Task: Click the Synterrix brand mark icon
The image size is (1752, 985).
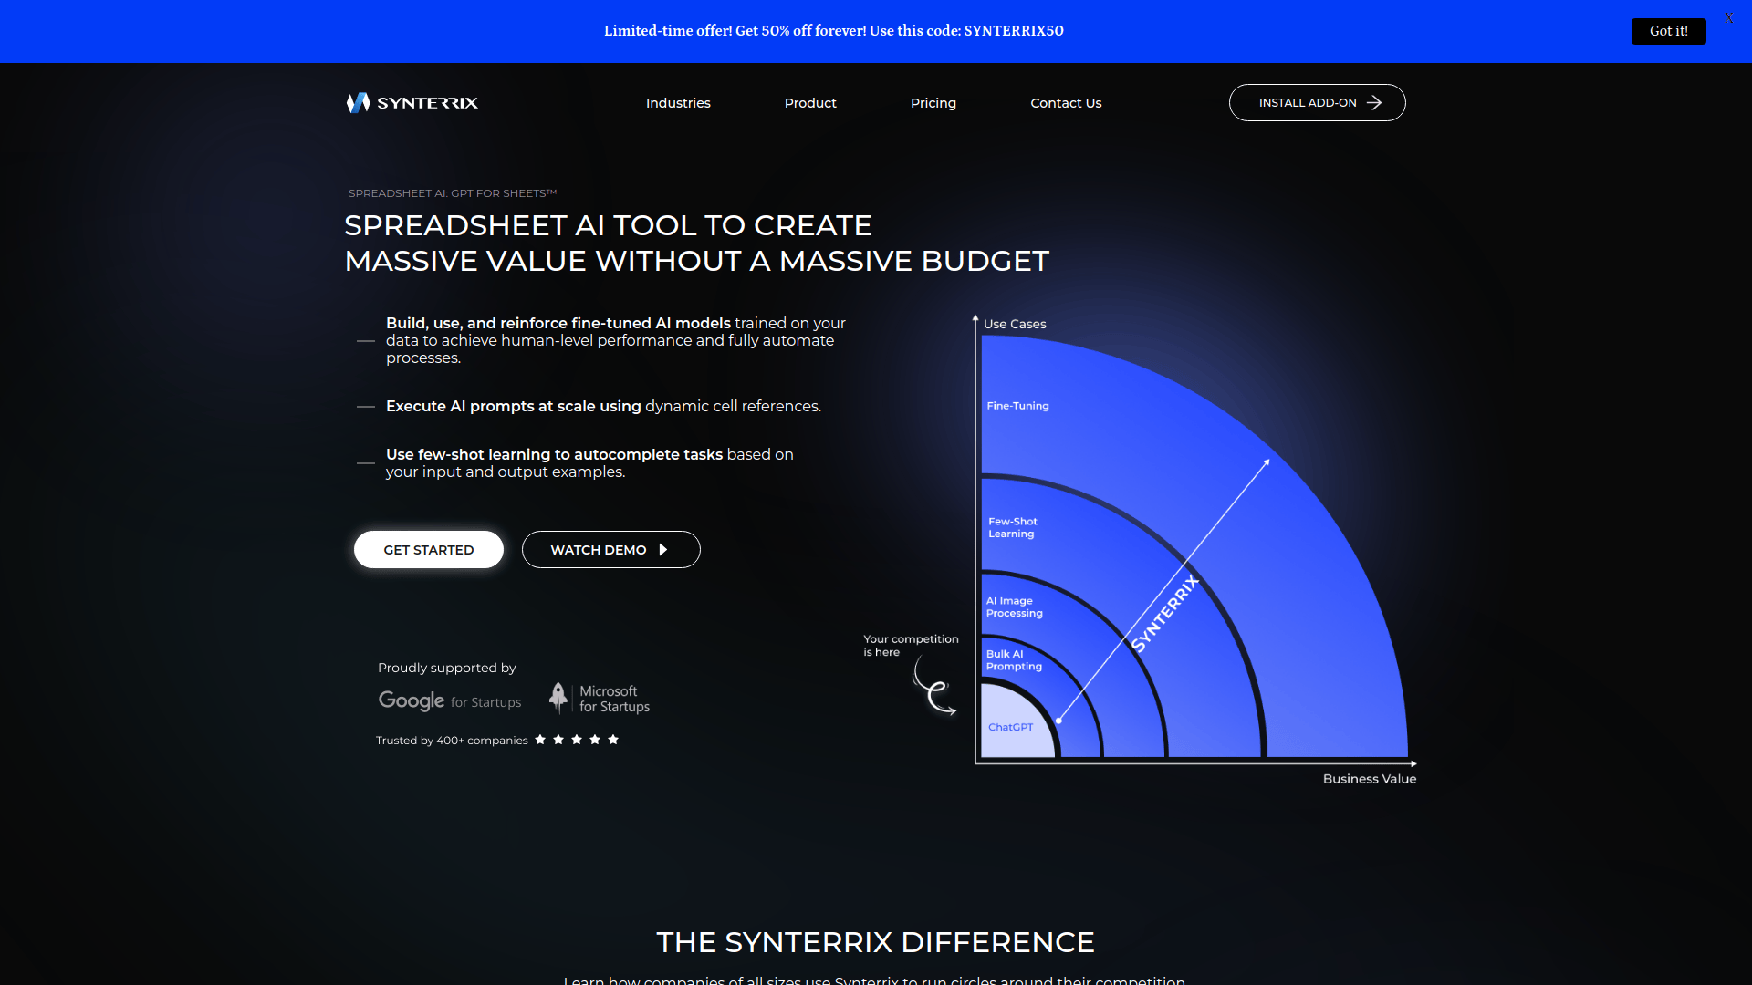Action: (x=356, y=102)
